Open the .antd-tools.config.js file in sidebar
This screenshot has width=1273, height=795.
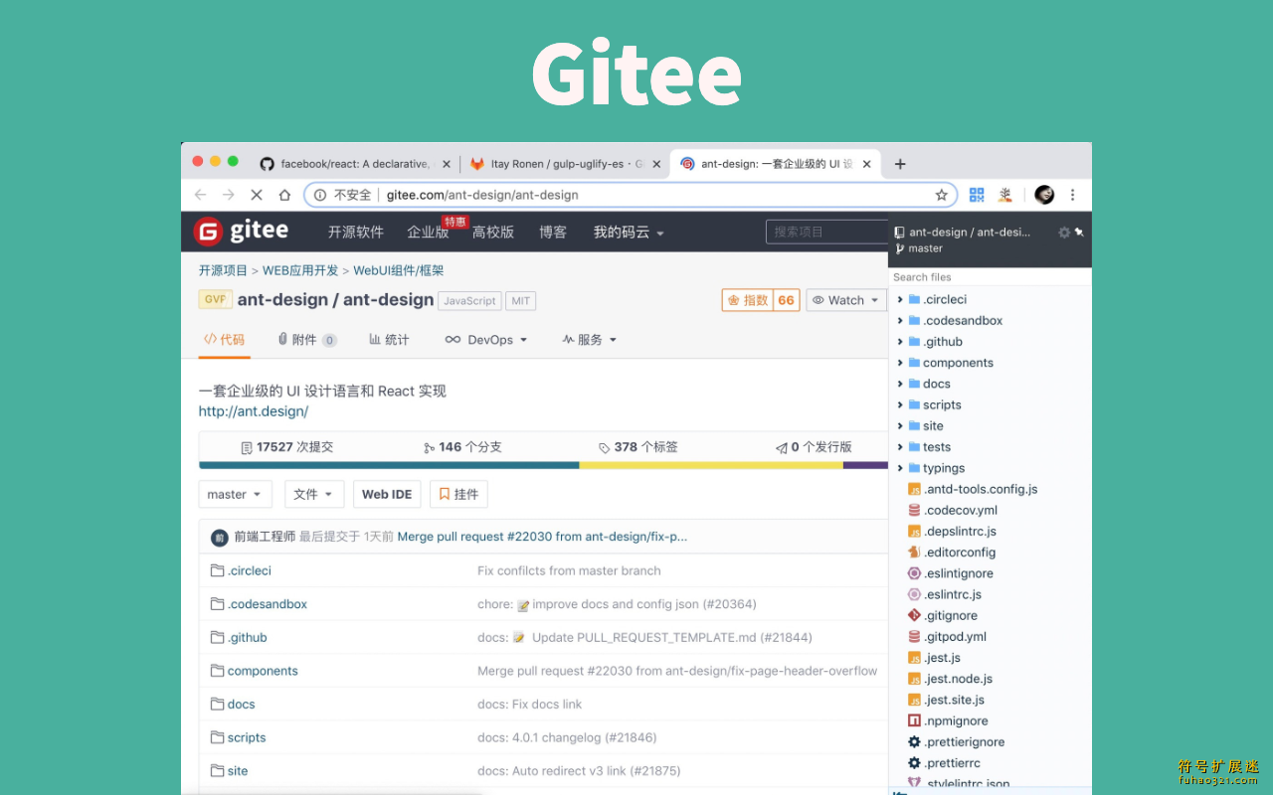coord(980,489)
